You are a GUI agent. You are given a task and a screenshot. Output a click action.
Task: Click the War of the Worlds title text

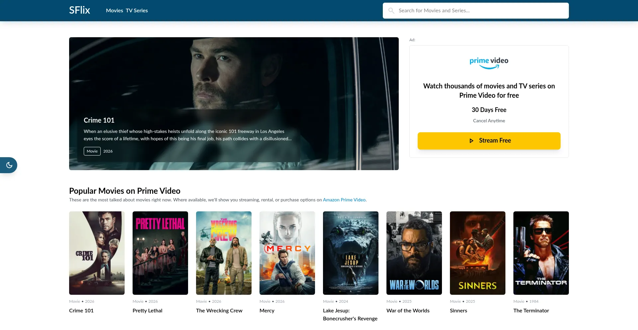coord(408,311)
